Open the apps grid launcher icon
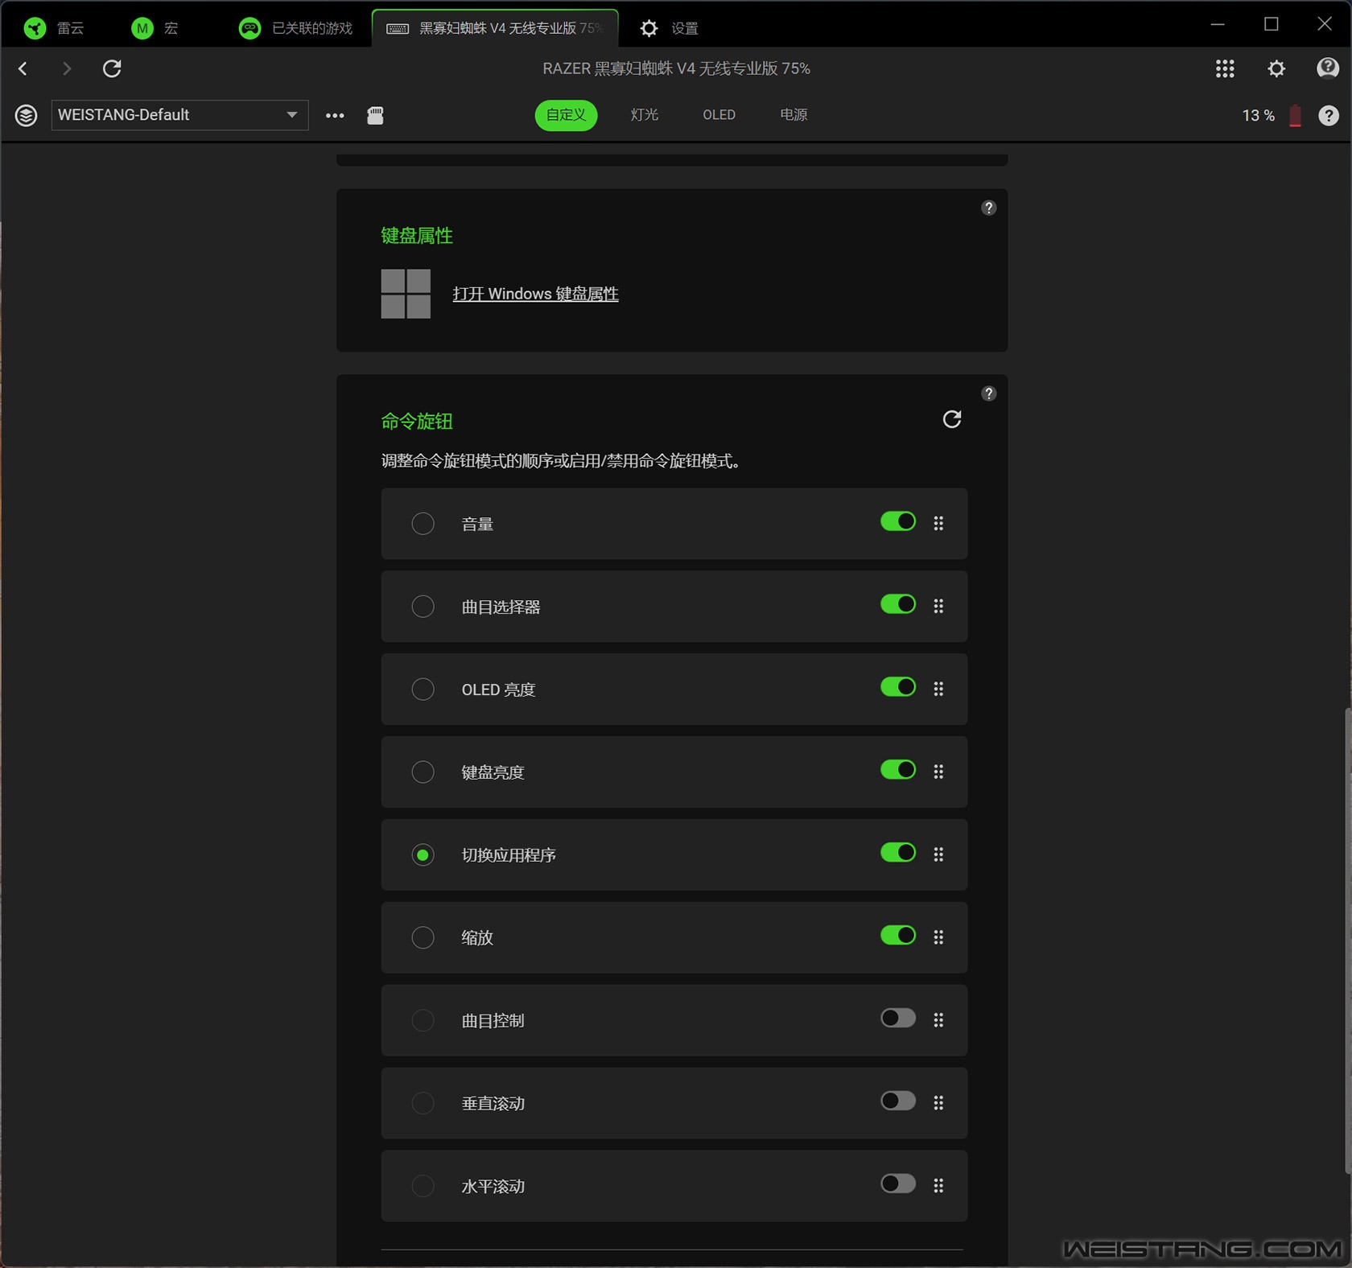The image size is (1352, 1268). pos(1225,68)
